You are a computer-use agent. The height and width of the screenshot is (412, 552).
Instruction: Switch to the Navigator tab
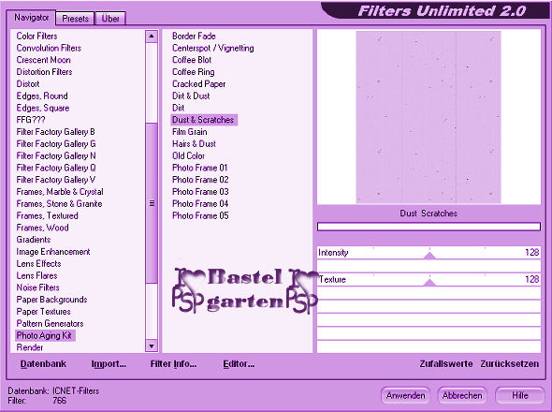(31, 17)
